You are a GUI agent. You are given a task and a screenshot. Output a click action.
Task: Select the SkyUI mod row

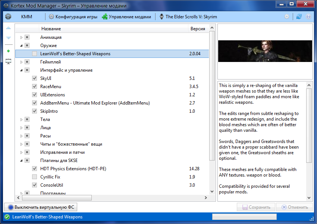point(112,78)
